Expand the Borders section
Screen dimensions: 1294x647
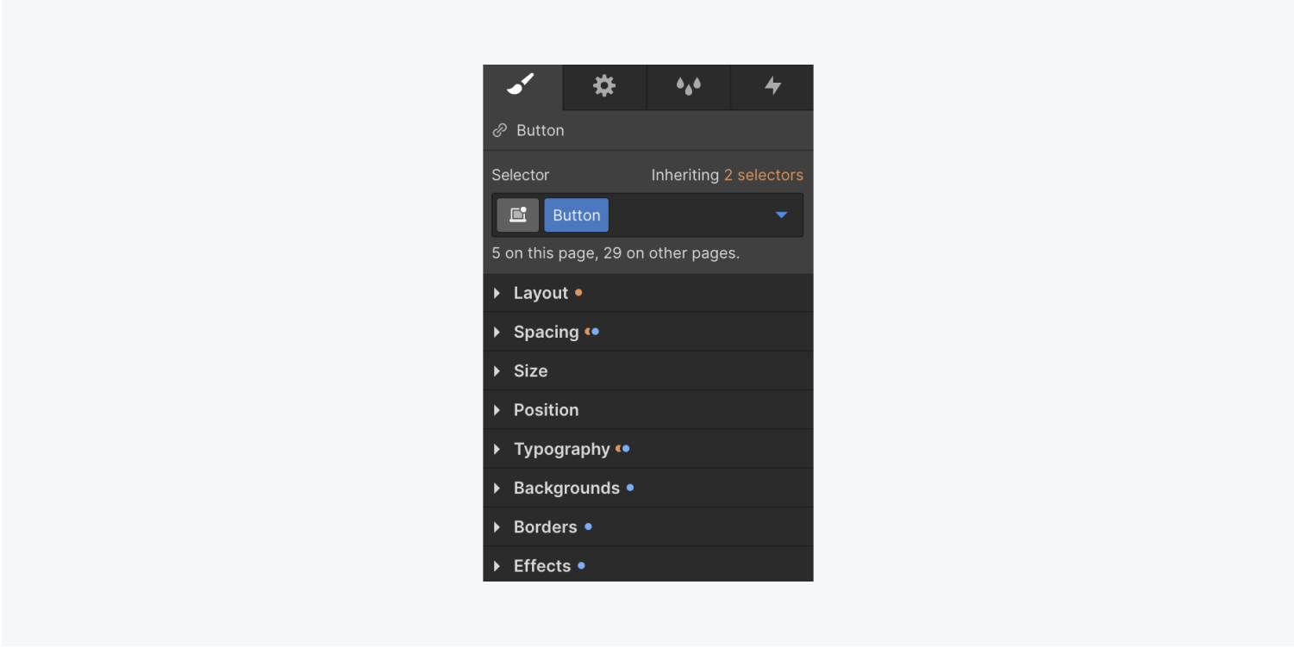(x=648, y=526)
